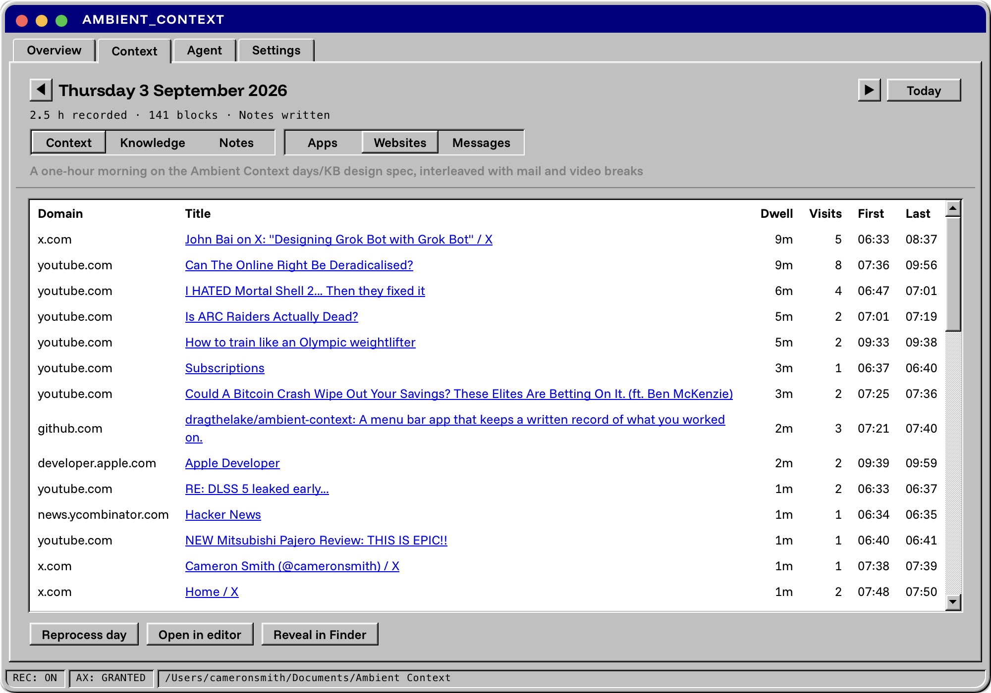Go to the previous day arrow
This screenshot has width=991, height=693.
(41, 90)
